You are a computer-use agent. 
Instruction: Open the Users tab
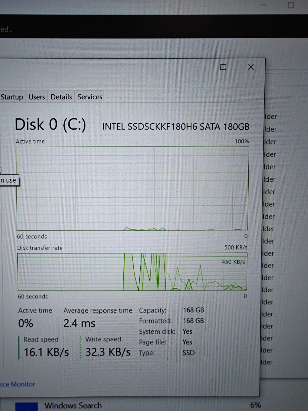click(37, 97)
